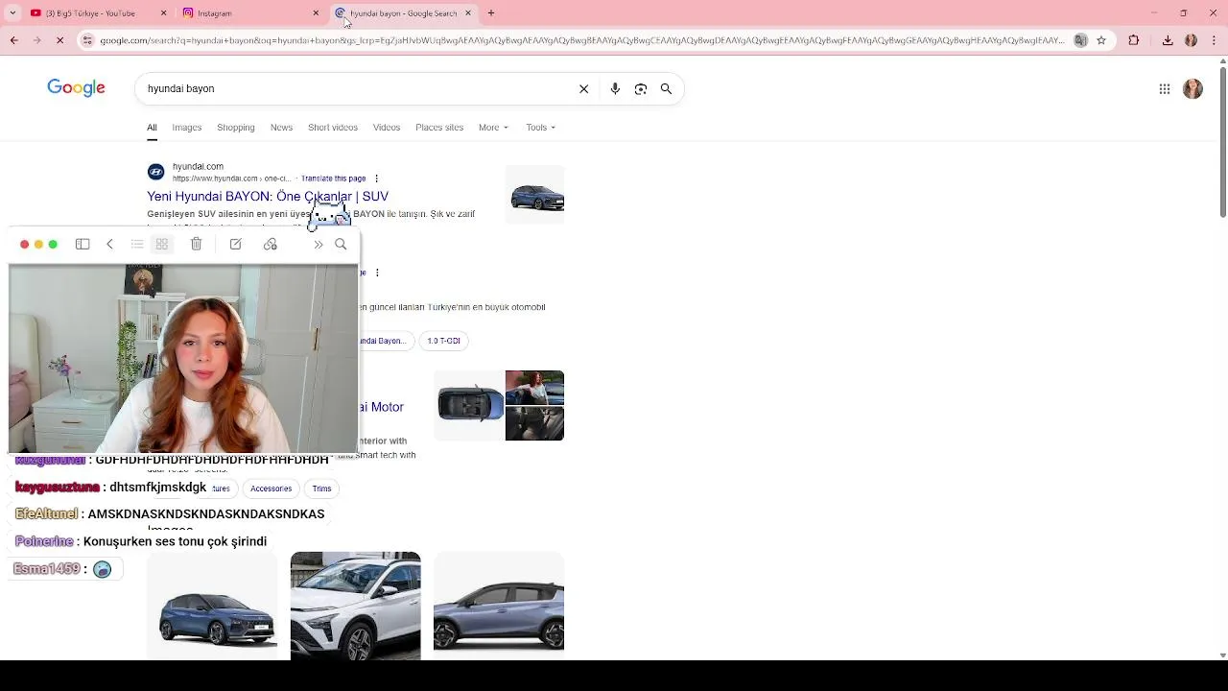Stop loading the page
1228x691 pixels.
(x=59, y=40)
